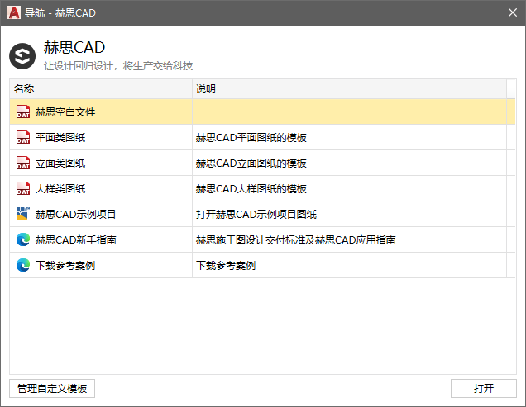Select 赫思CAD平面图纸的模板 description cell
The image size is (526, 407).
coord(349,137)
